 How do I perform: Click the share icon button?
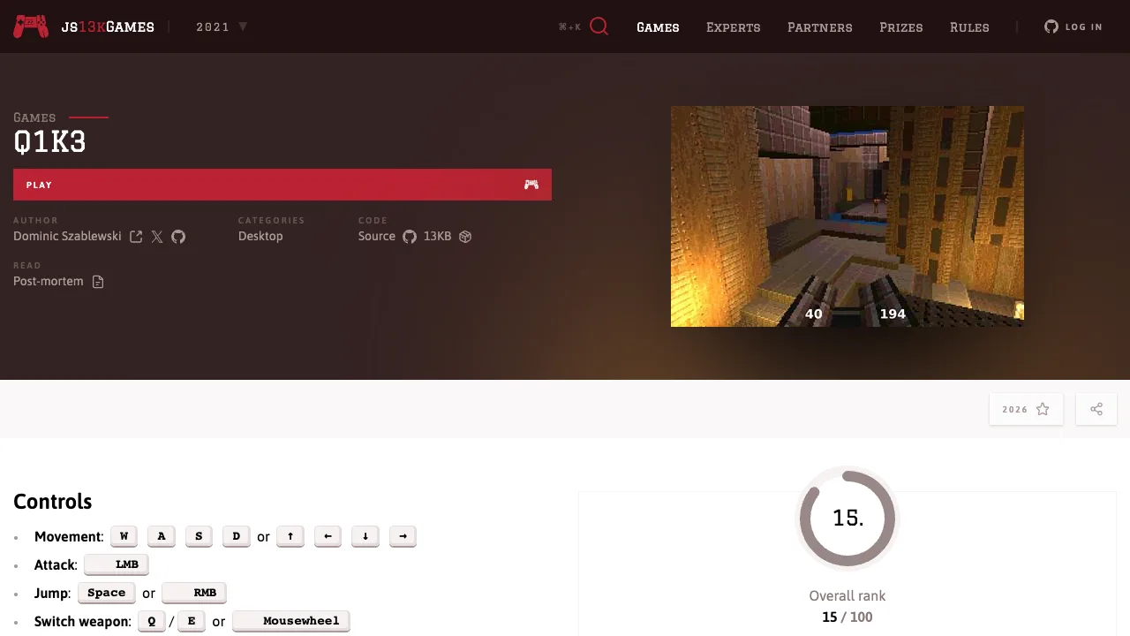tap(1096, 409)
